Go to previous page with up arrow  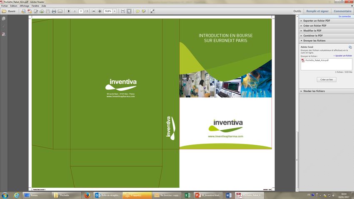69,11
